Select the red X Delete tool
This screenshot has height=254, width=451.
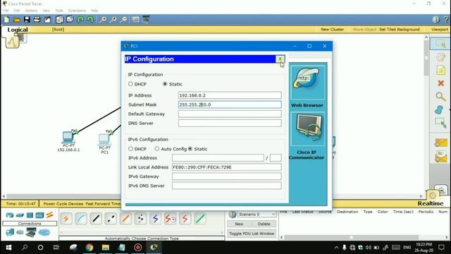click(x=440, y=83)
